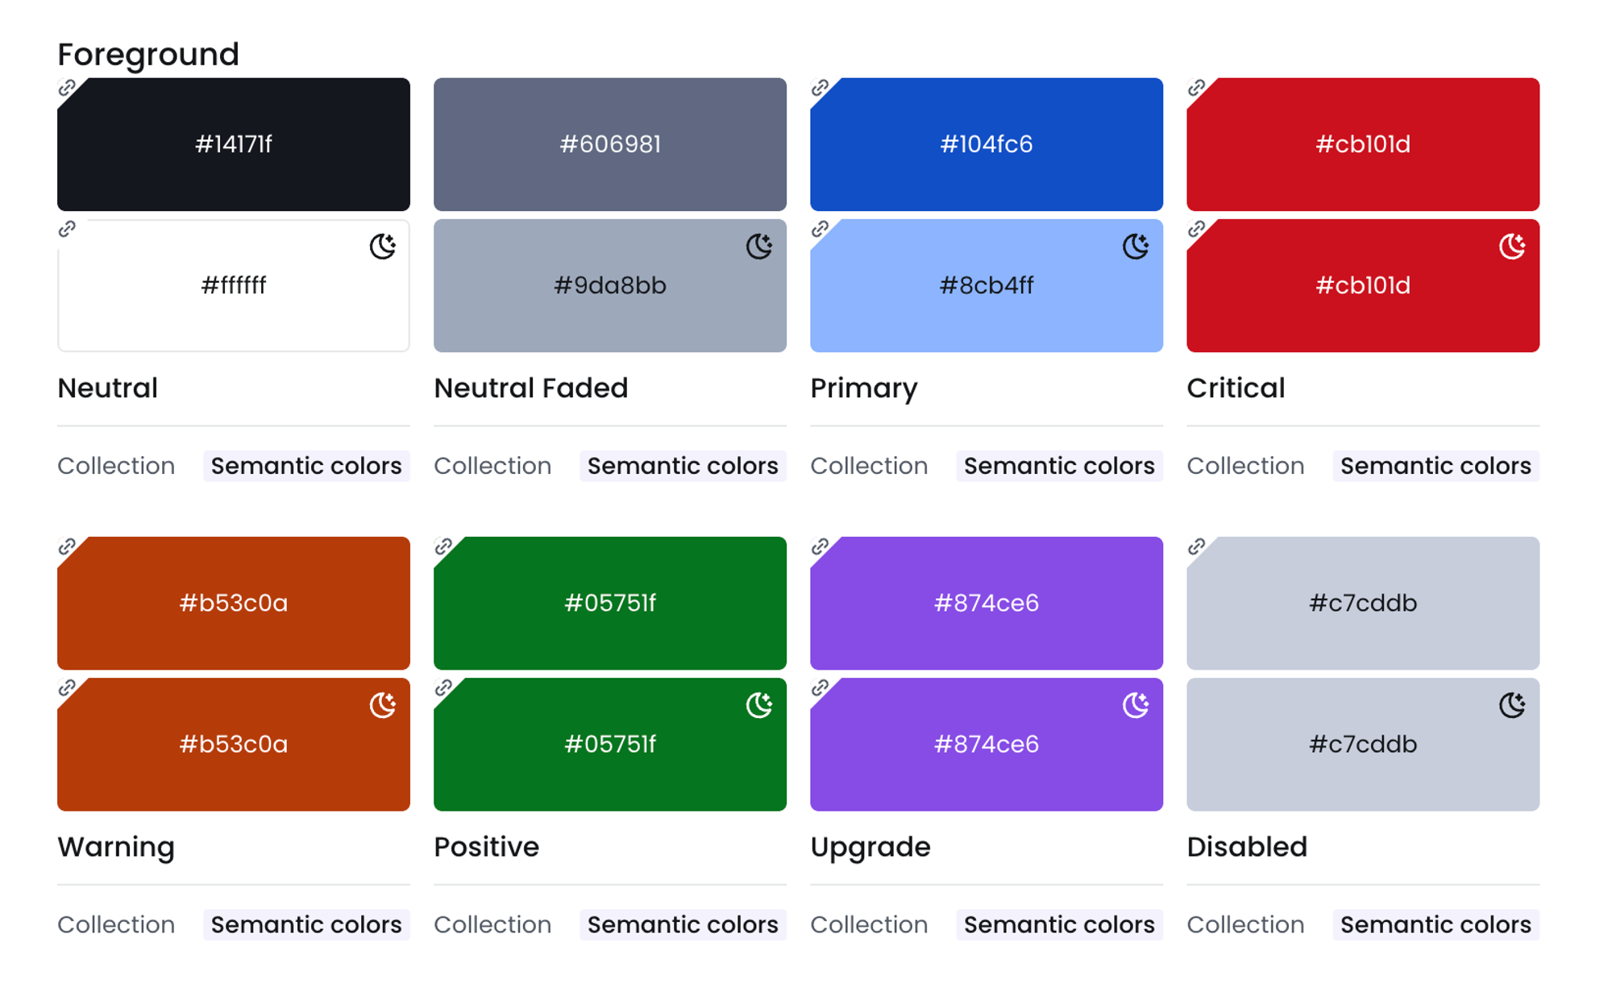The height and width of the screenshot is (984, 1612).
Task: Select the #c7cddb Disabled color swatch
Action: tap(1362, 603)
